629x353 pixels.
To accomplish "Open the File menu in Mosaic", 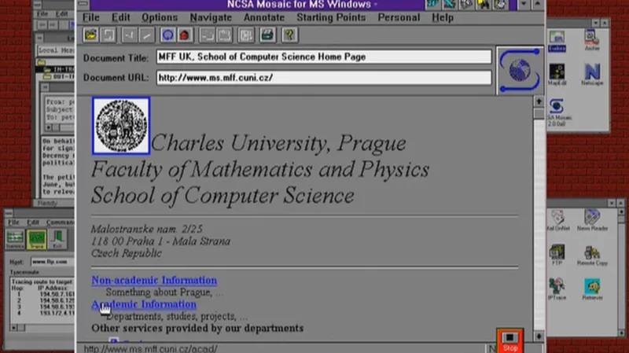I will [90, 17].
